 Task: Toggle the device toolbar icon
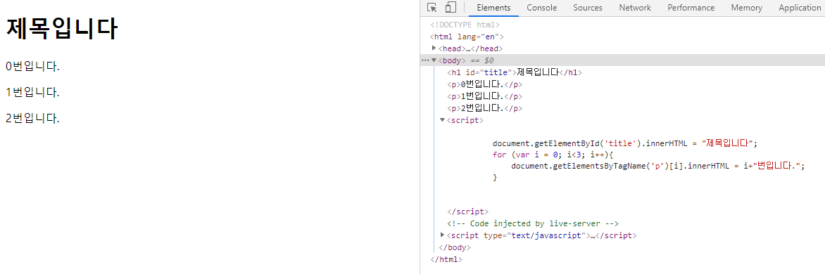451,7
